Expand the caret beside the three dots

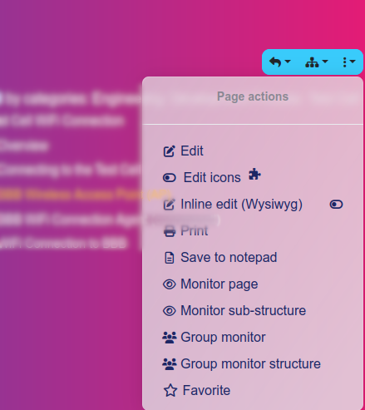tap(353, 62)
